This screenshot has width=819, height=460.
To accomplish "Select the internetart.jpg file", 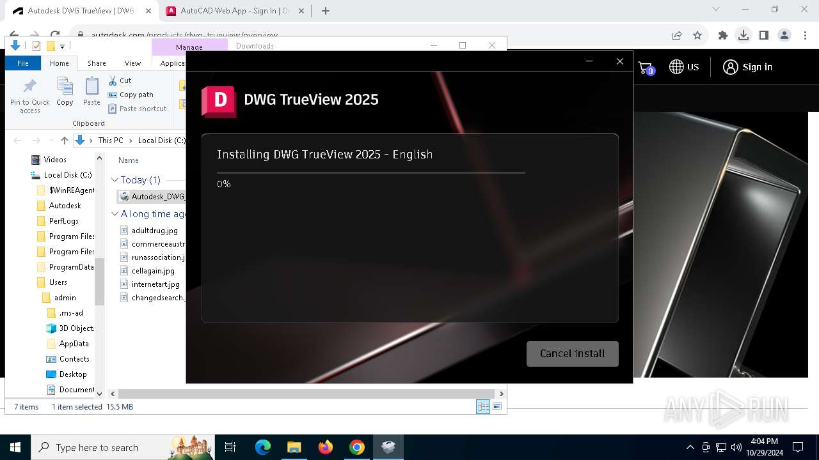I will click(x=155, y=284).
